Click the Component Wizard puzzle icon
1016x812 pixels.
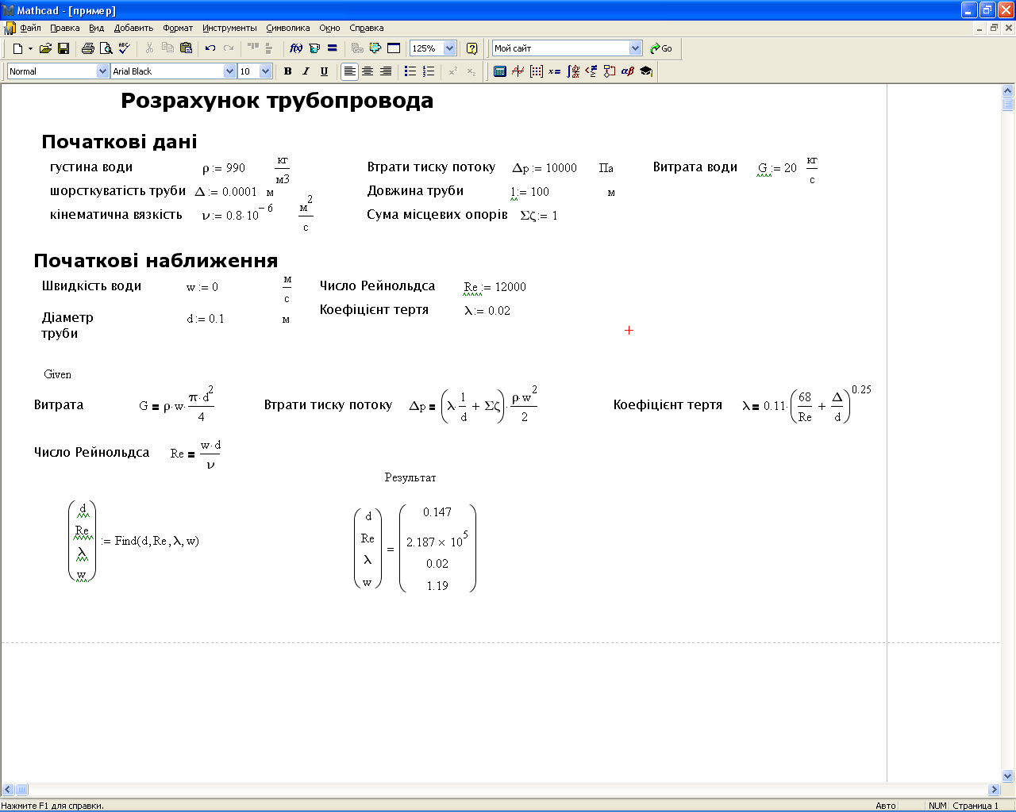coord(375,48)
